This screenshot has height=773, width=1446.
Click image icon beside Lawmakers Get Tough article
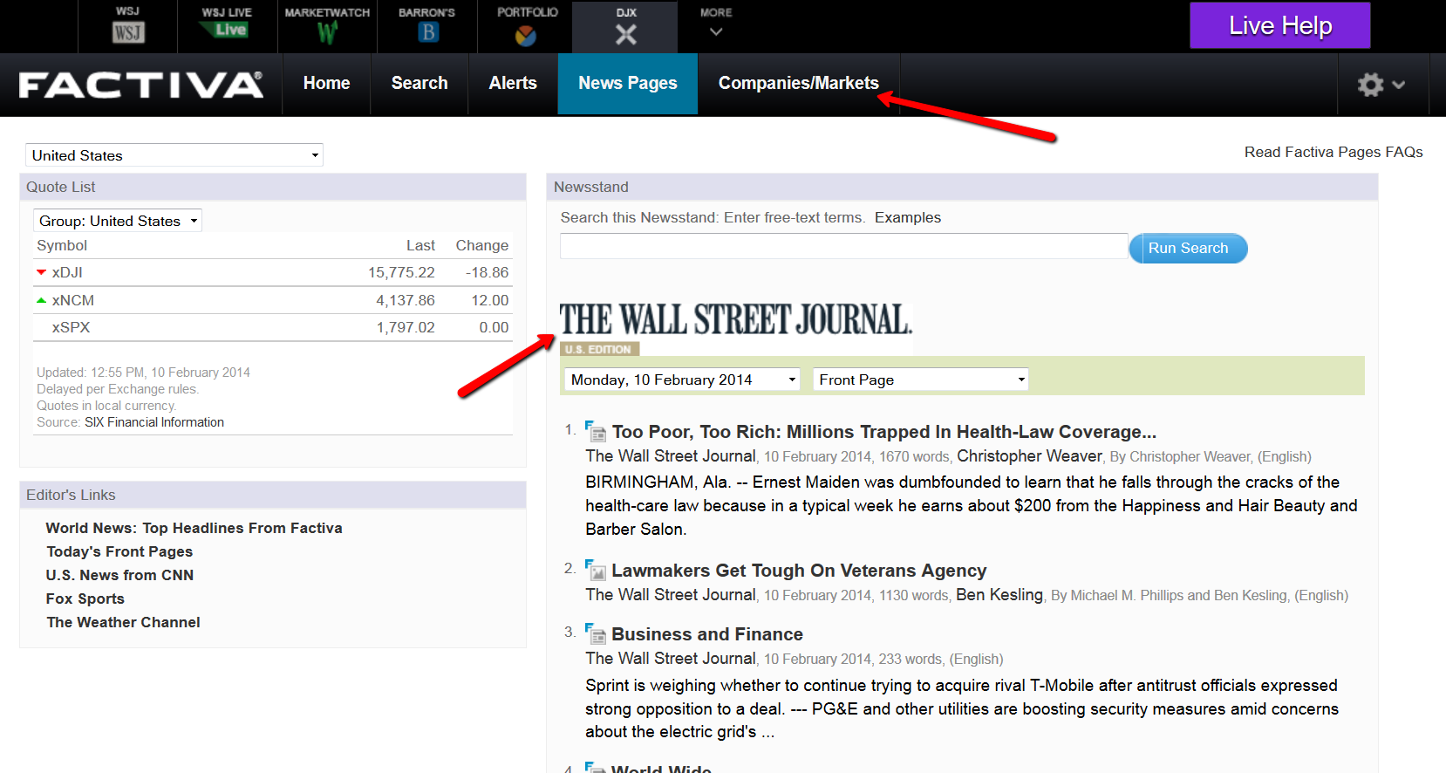click(x=596, y=570)
